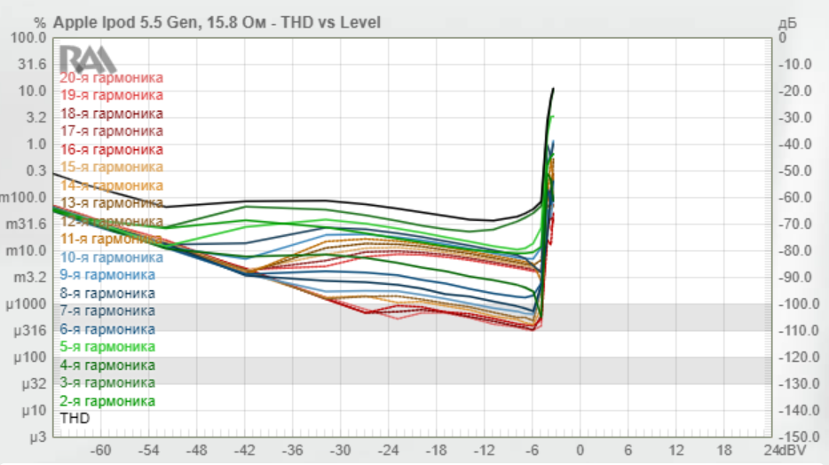The width and height of the screenshot is (829, 465).
Task: Select the '12-я гармоника' legend entry
Action: tap(111, 221)
